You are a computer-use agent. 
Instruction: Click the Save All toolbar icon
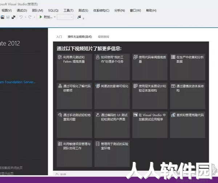point(13,17)
